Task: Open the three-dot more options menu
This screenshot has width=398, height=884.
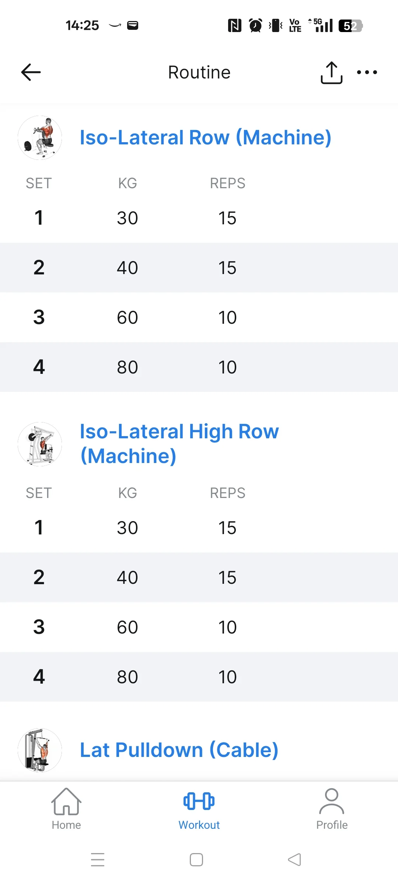Action: 367,72
